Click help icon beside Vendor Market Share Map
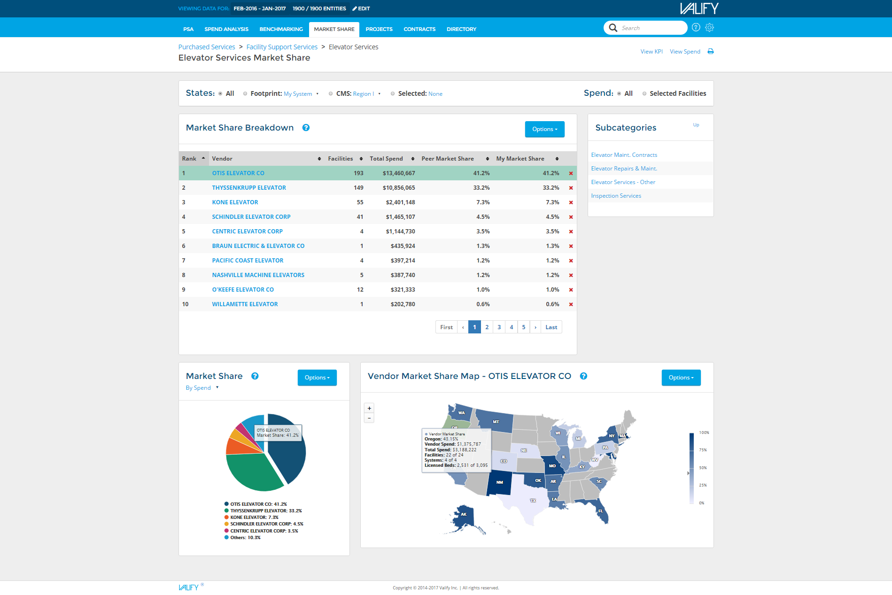 [x=583, y=376]
